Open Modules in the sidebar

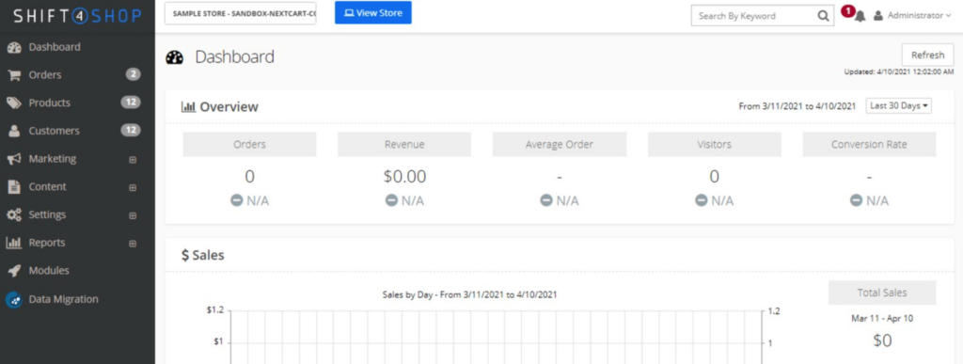(x=77, y=270)
